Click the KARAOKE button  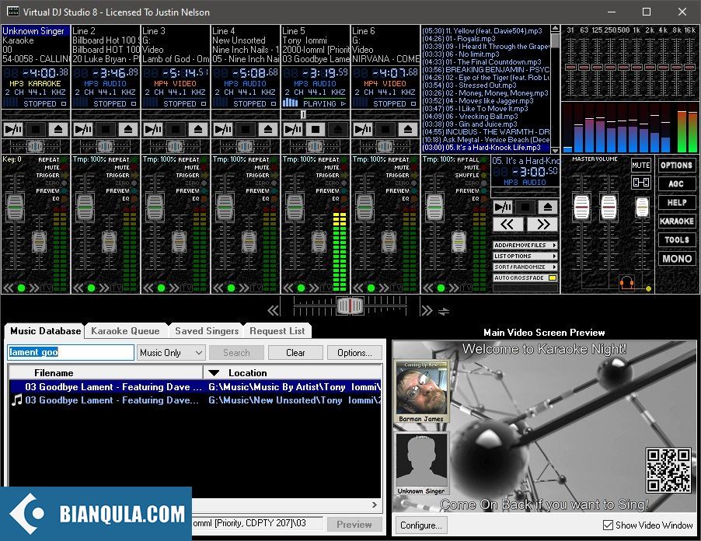(676, 221)
